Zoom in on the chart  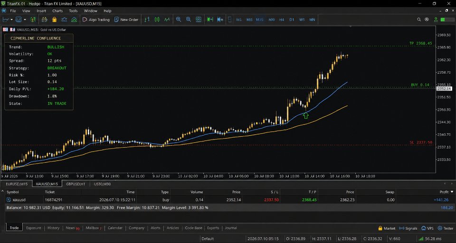point(179,19)
